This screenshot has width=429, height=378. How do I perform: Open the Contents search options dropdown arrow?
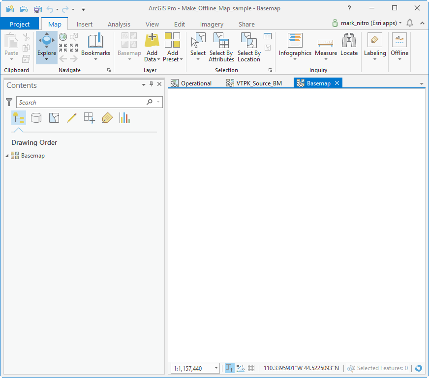[x=158, y=102]
